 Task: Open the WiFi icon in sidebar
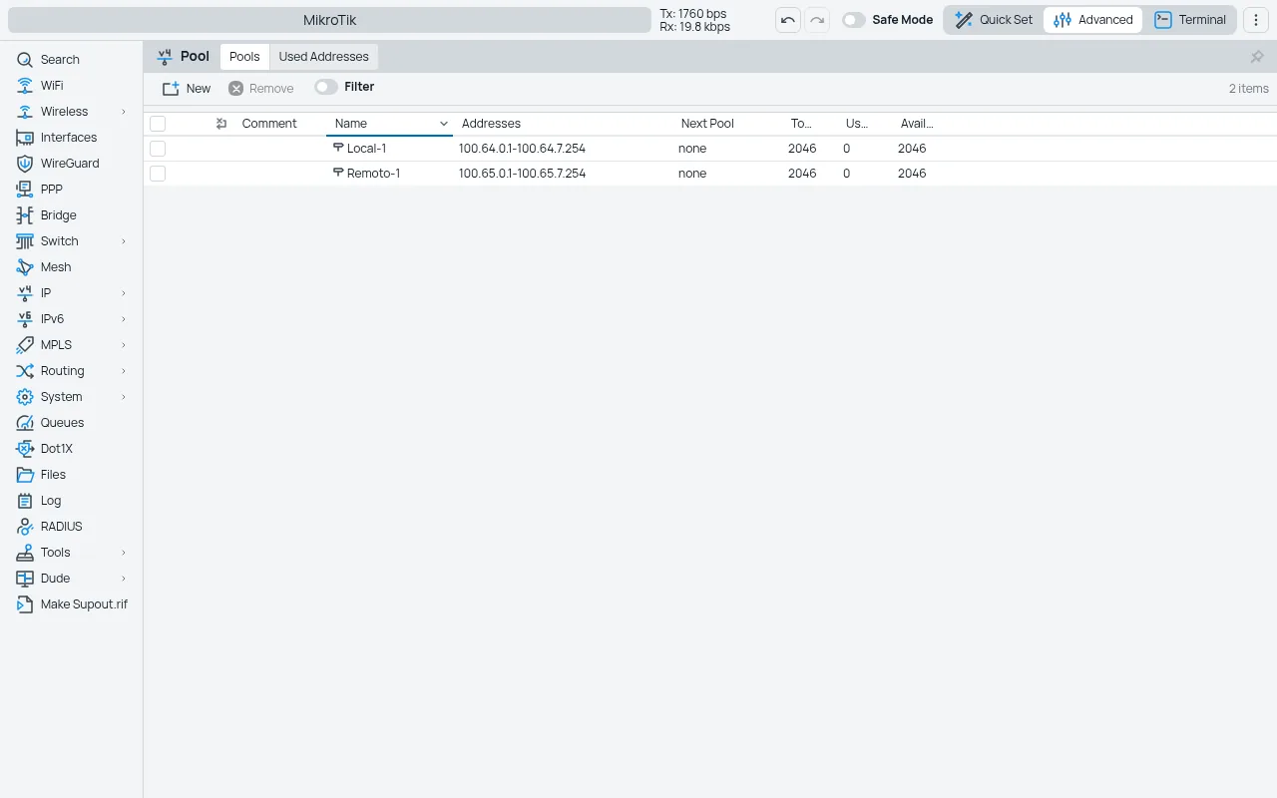pyautogui.click(x=25, y=86)
